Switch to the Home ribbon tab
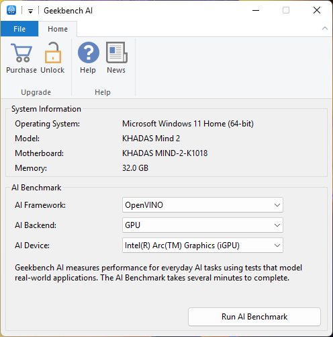 [58, 29]
